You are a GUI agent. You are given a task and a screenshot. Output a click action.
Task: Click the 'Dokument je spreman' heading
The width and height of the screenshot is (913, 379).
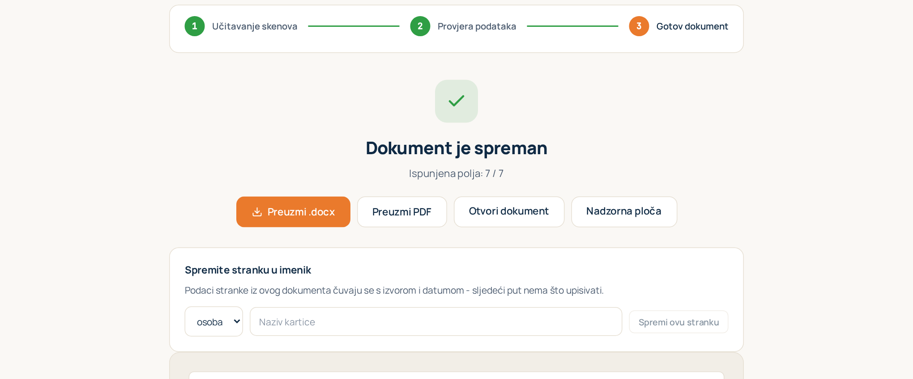click(x=456, y=148)
